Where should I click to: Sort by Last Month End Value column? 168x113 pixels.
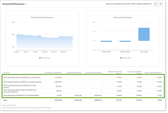pyautogui.click(x=72, y=73)
